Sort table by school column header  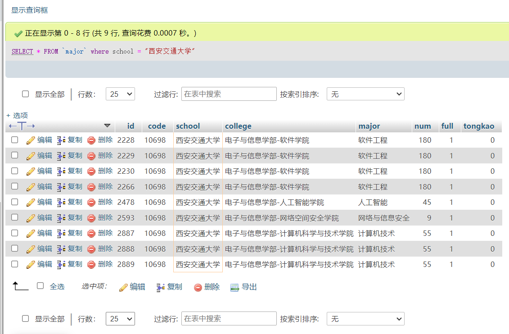[x=188, y=126]
